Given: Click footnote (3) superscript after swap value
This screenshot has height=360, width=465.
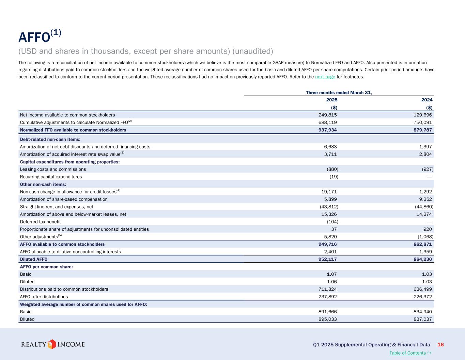Looking at the screenshot, I should tap(122, 153).
